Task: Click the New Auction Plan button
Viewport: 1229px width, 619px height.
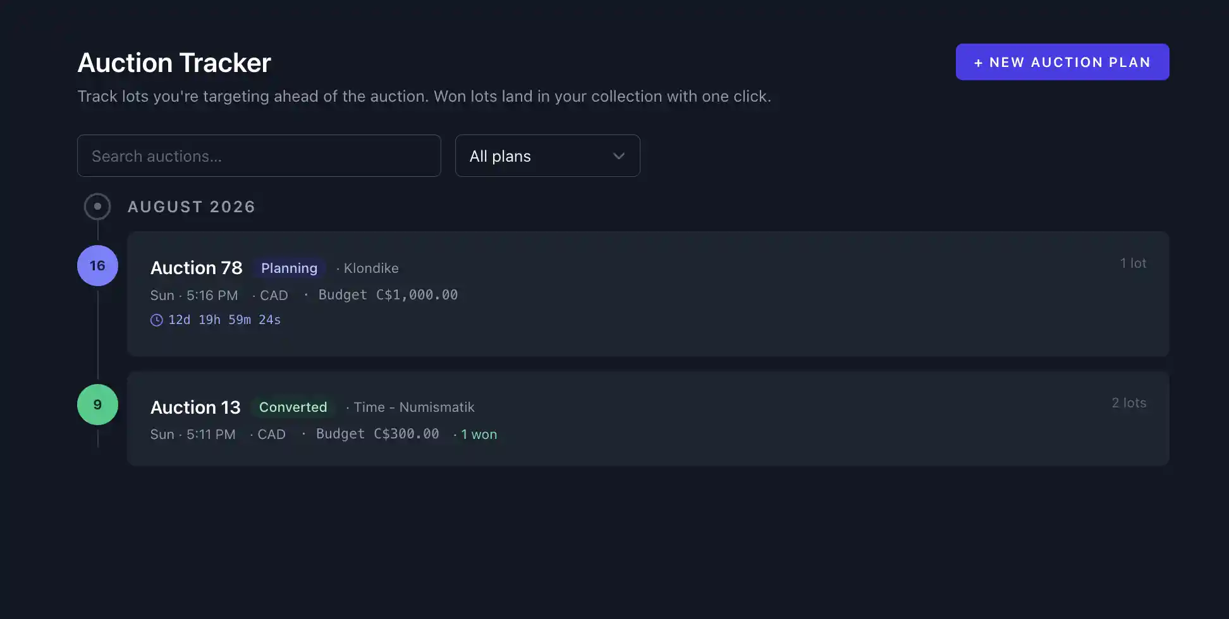Action: tap(1062, 62)
